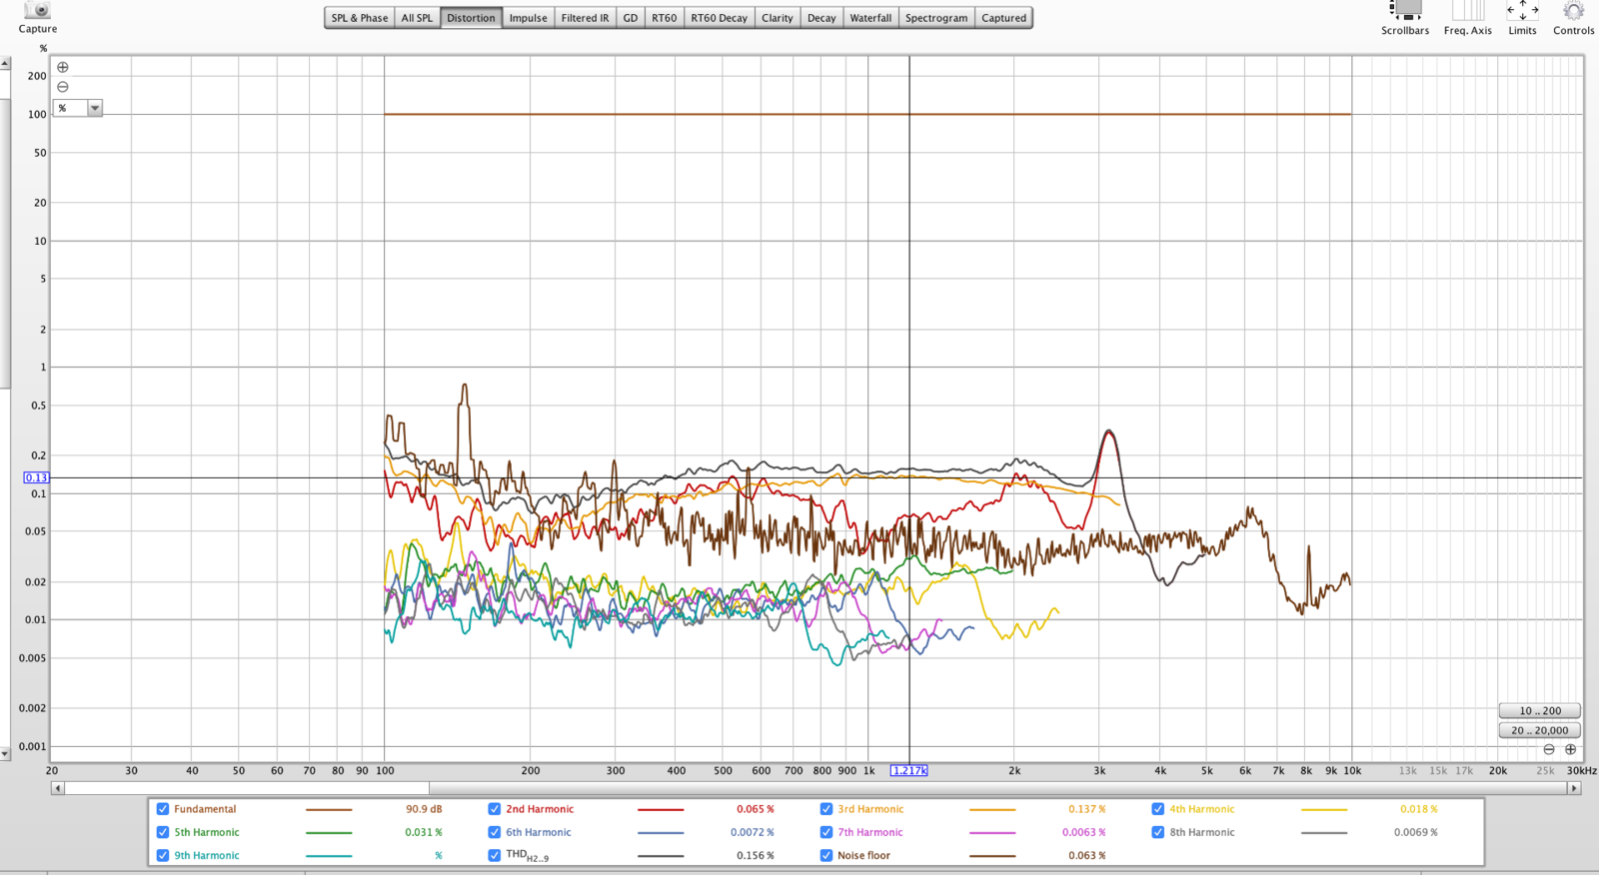Toggle 5th Harmonic trace checkbox

[163, 832]
